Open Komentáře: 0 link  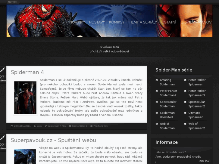tap(80, 126)
